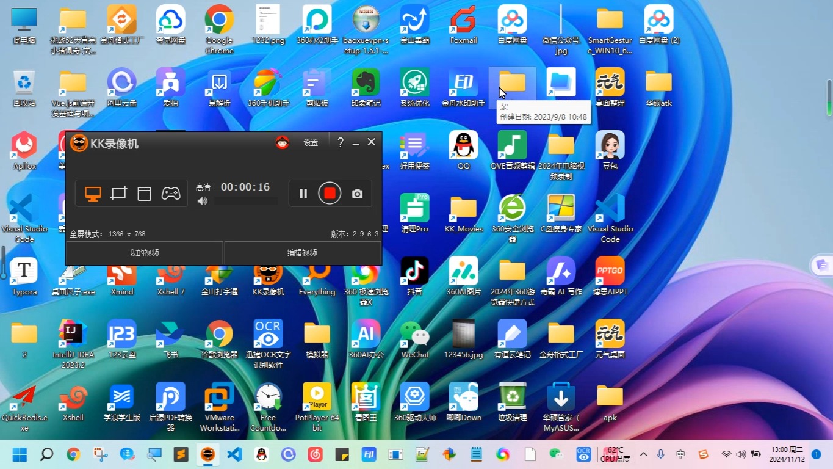Select the 飞书 desktop icon

(x=171, y=339)
